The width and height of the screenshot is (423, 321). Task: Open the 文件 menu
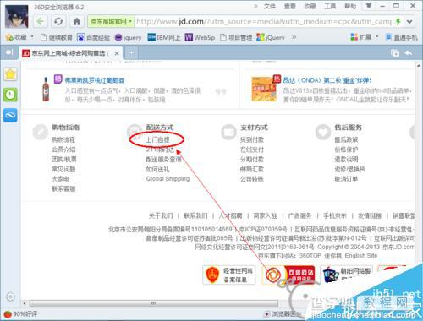click(x=270, y=6)
